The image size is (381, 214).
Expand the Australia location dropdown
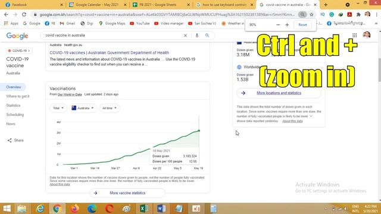pyautogui.click(x=83, y=108)
